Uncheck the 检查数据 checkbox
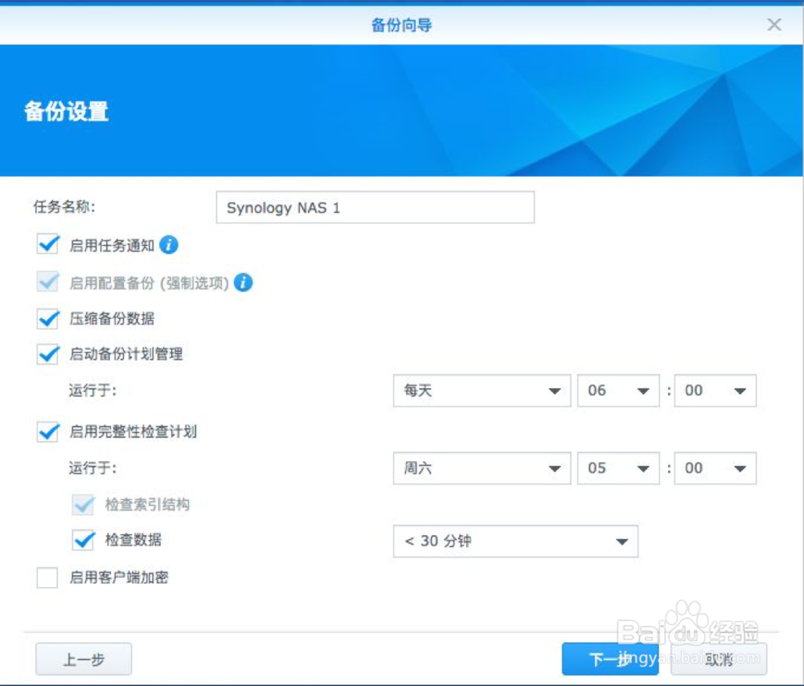This screenshot has width=804, height=686. (83, 540)
